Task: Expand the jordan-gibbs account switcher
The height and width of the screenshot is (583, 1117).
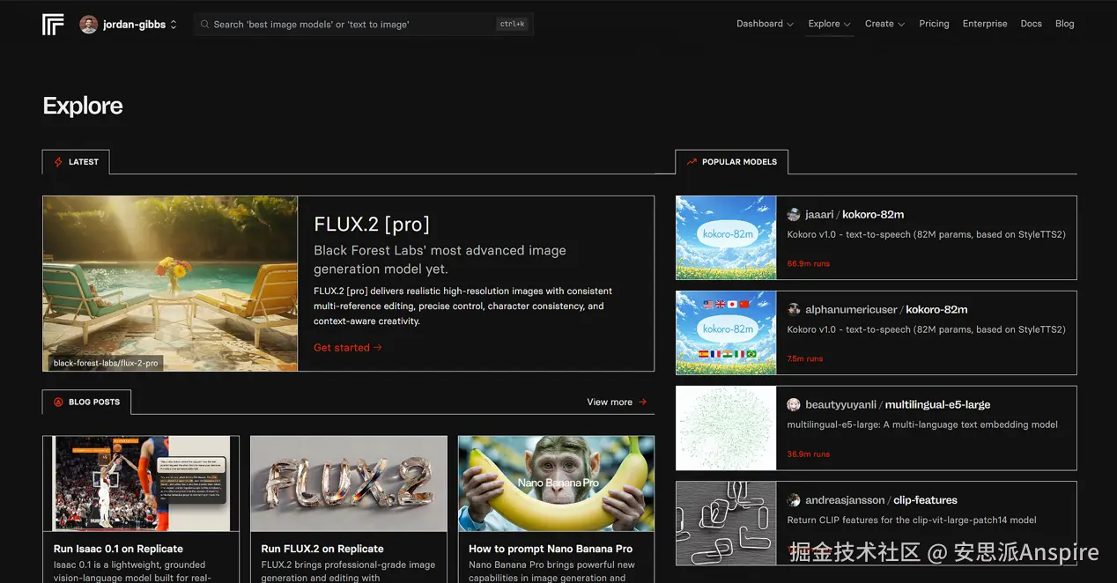Action: (174, 25)
